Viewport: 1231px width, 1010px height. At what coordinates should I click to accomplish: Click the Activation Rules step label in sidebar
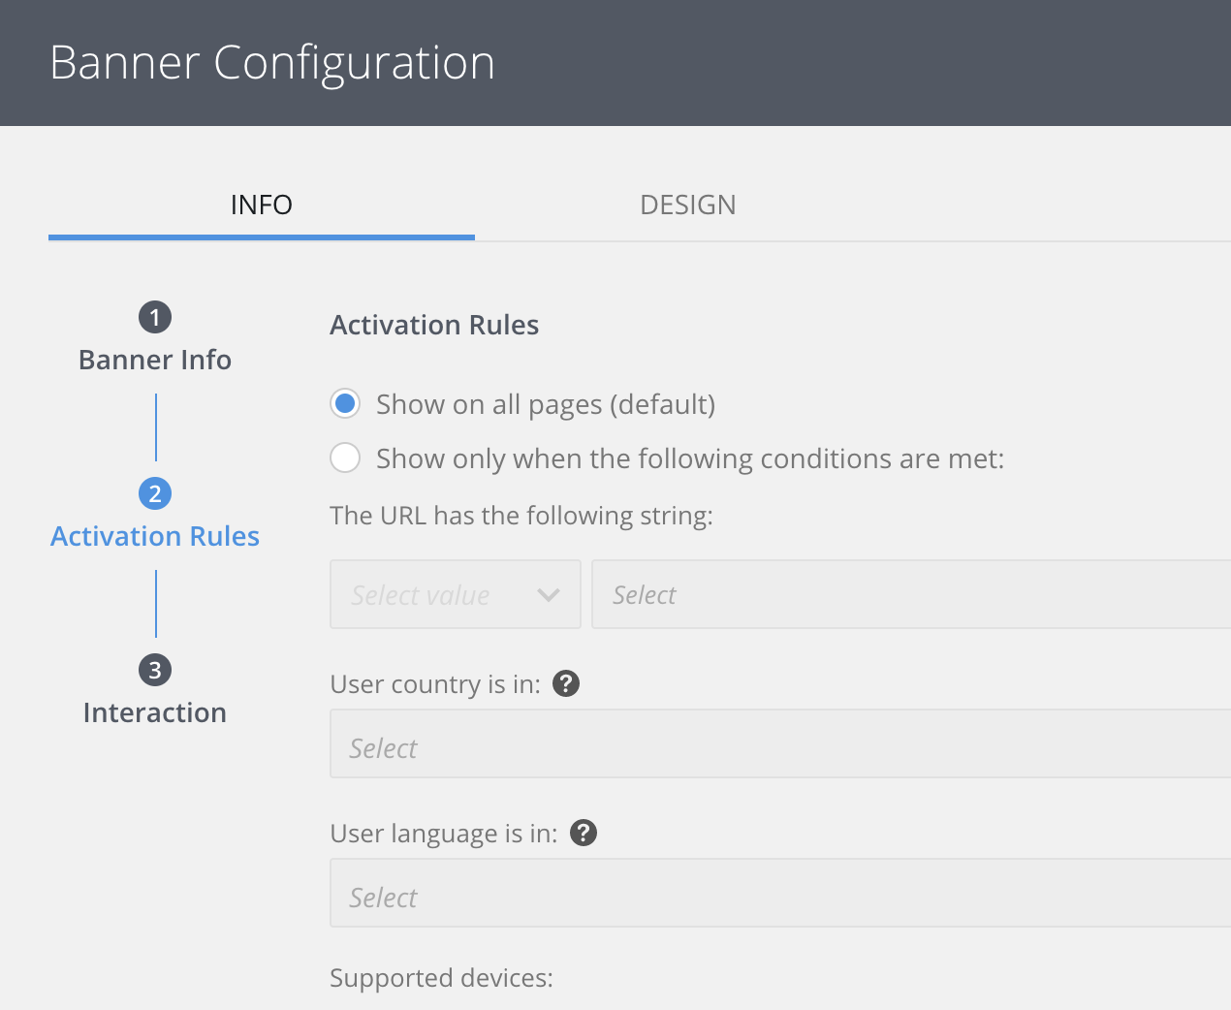[155, 536]
